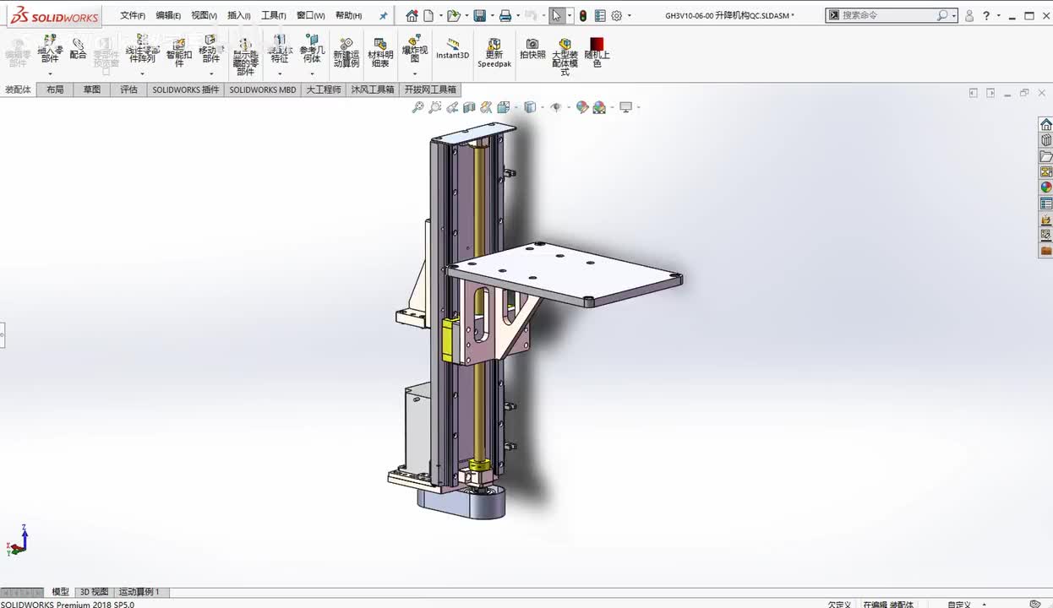Toggle Large Assembly Mode (大型装配体模式)
This screenshot has width=1053, height=608.
[565, 57]
